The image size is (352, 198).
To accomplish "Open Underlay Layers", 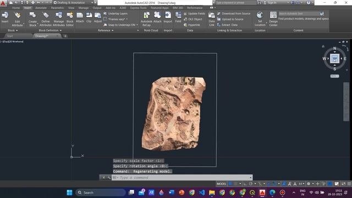I will [x=116, y=13].
